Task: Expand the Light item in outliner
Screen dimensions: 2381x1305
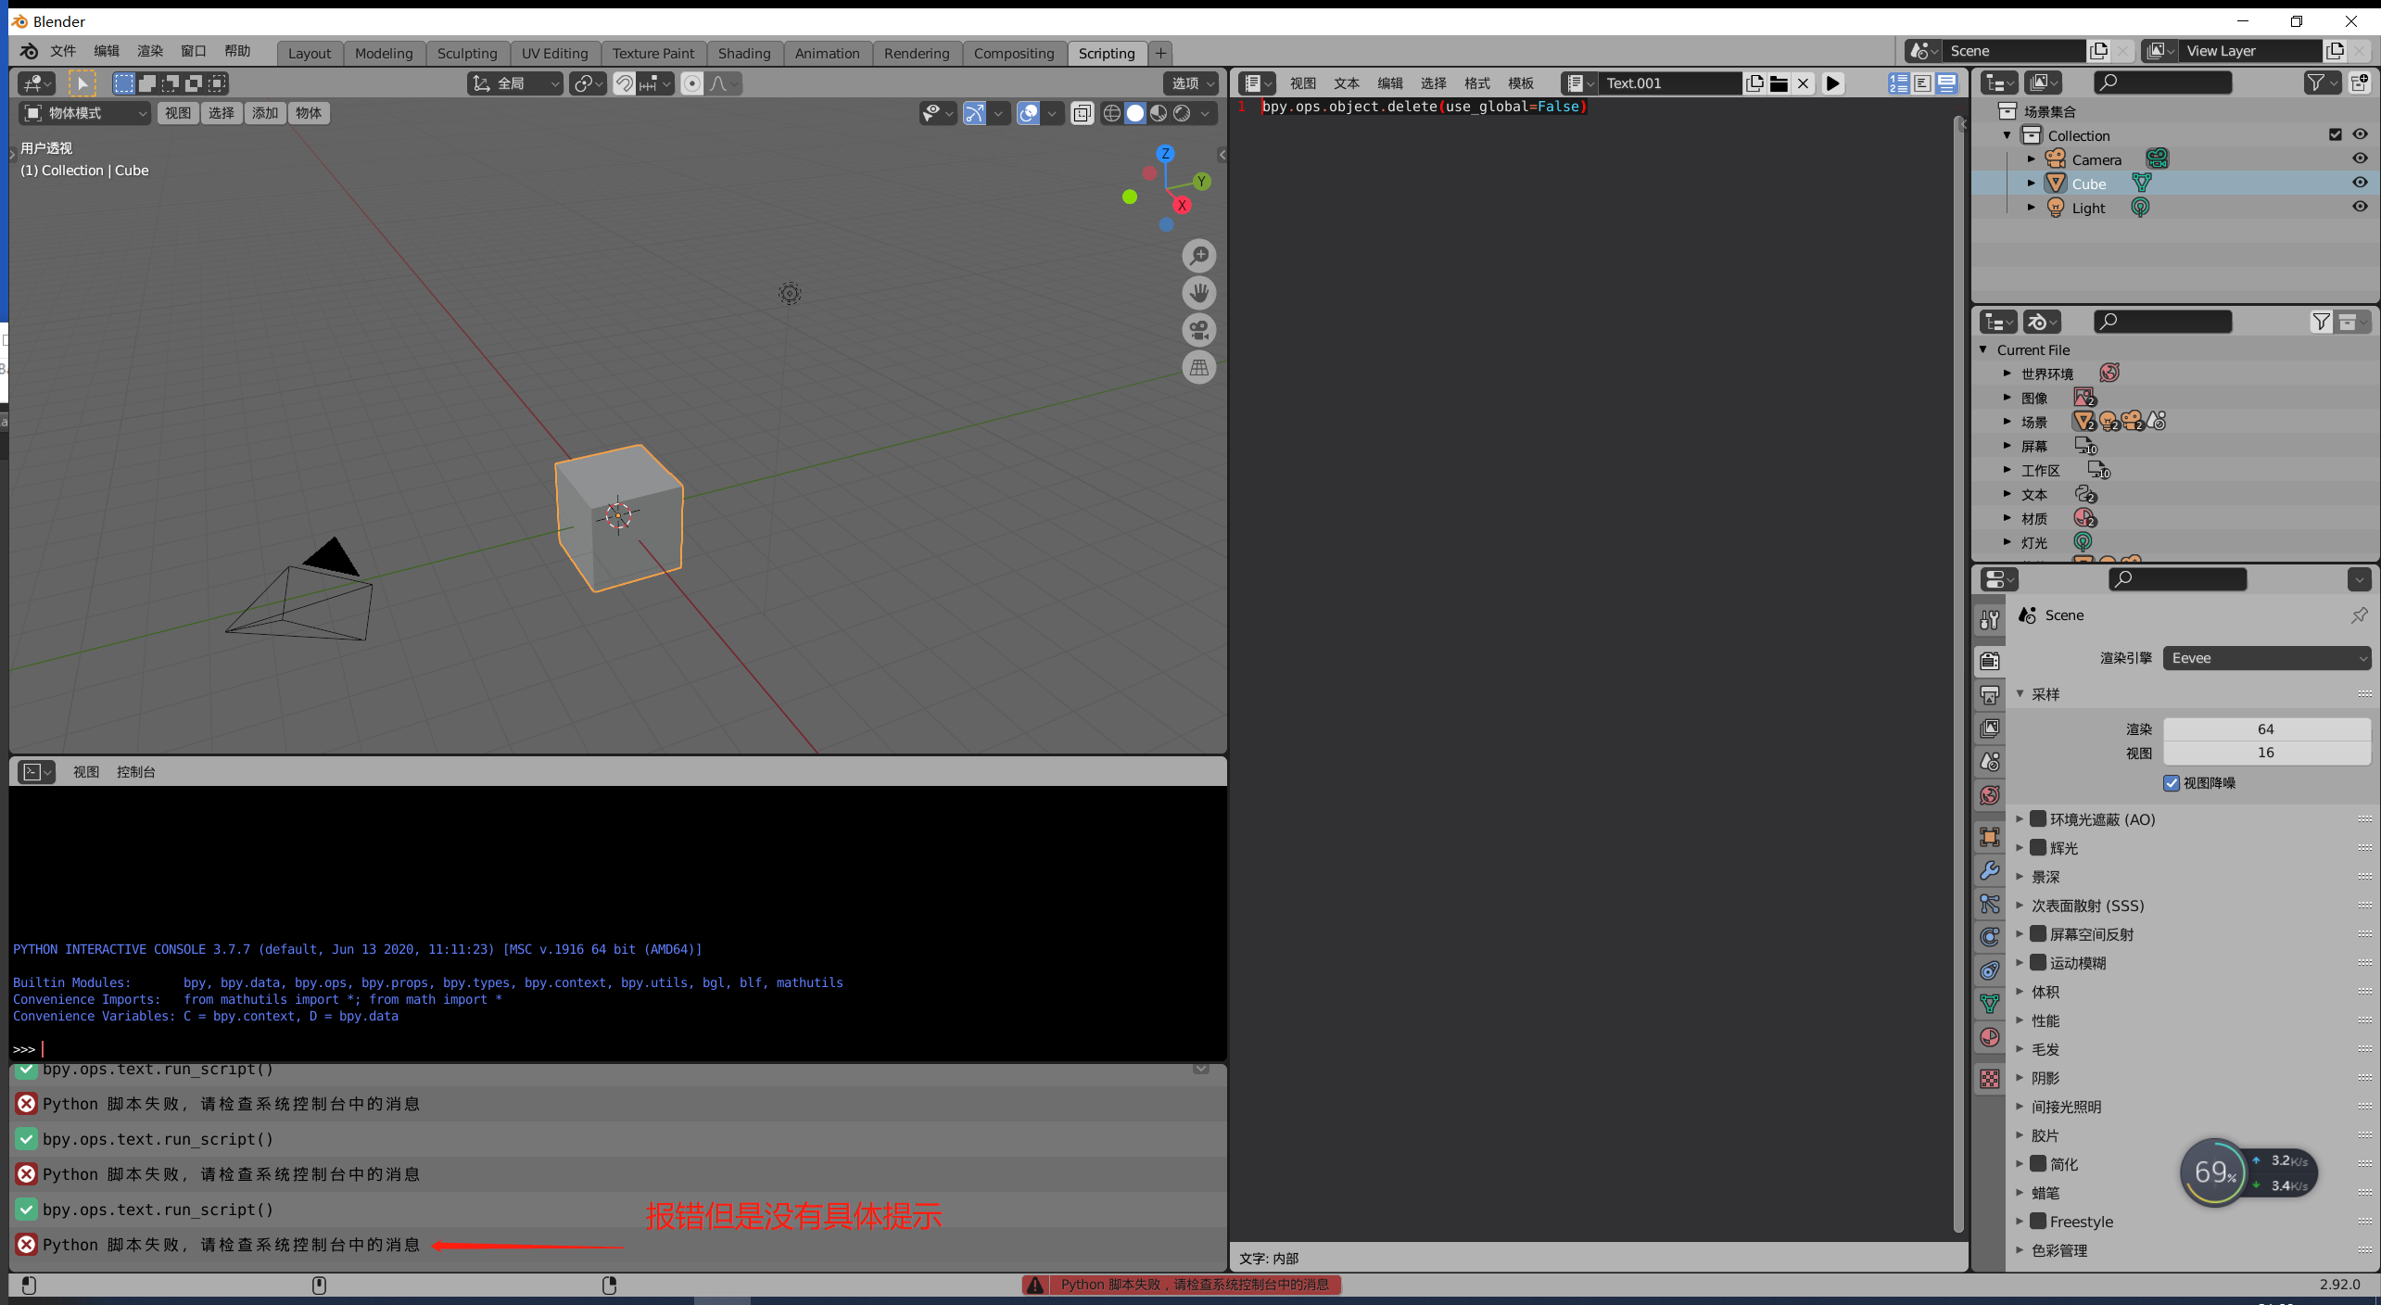Action: coord(2031,208)
